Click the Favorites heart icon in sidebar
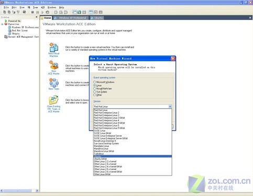Screen dimensions: 253x196 (6, 24)
